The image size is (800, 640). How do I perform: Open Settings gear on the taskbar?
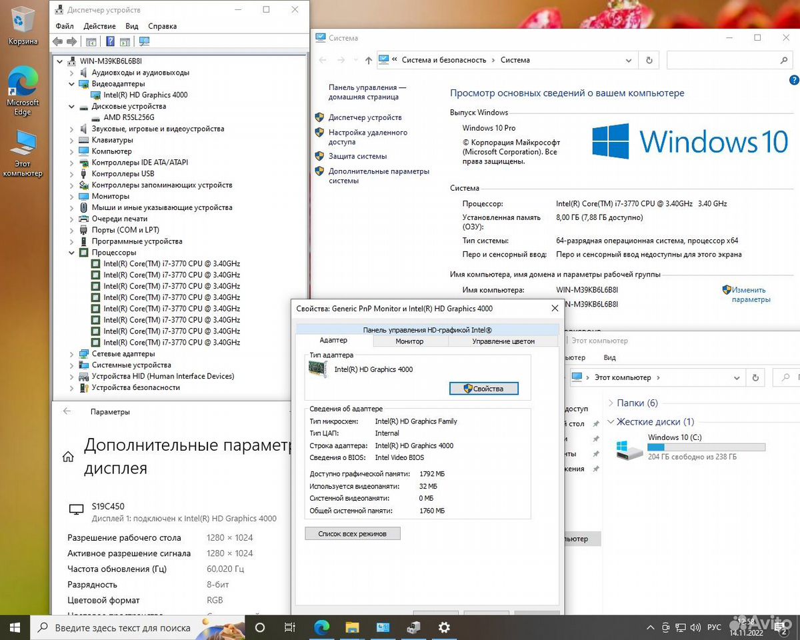click(444, 627)
